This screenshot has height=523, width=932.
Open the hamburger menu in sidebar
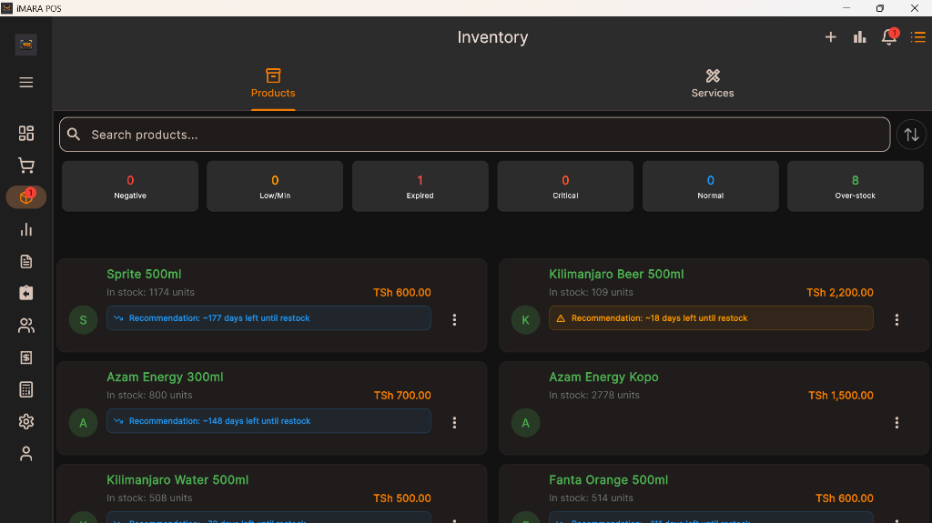25,82
